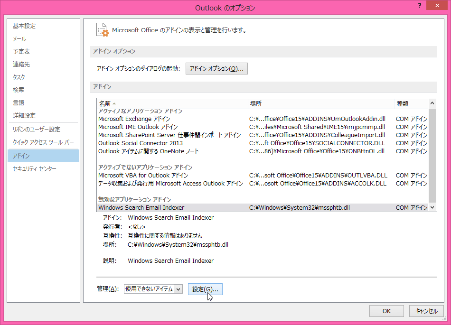Select Microsoft SharePoint Server 仕事仲間インポート row
Image resolution: width=451 pixels, height=325 pixels.
[x=263, y=135]
